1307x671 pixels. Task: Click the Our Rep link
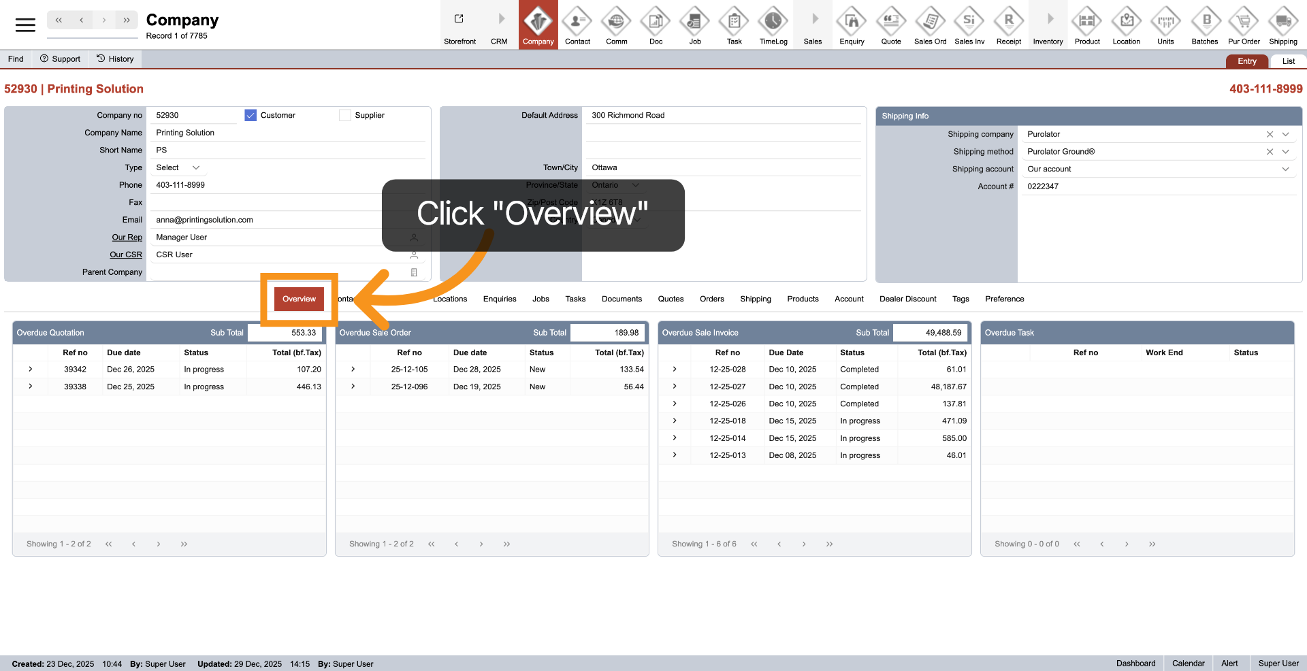127,238
